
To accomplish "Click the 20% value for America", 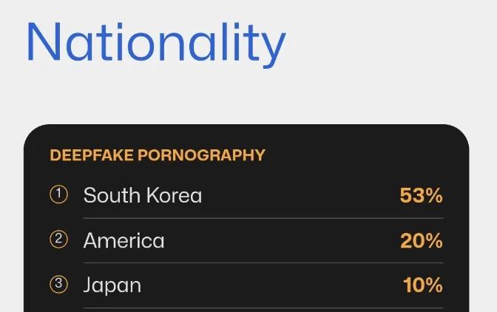I will 421,240.
